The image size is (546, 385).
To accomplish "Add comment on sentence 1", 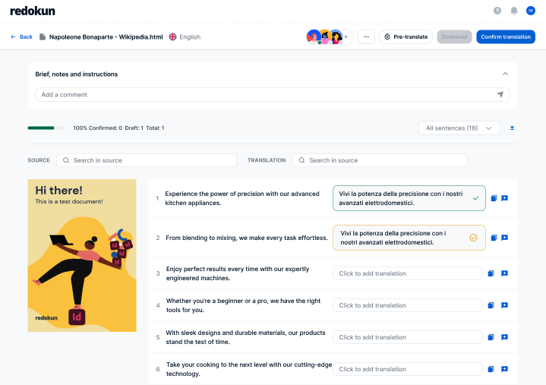I will point(504,198).
